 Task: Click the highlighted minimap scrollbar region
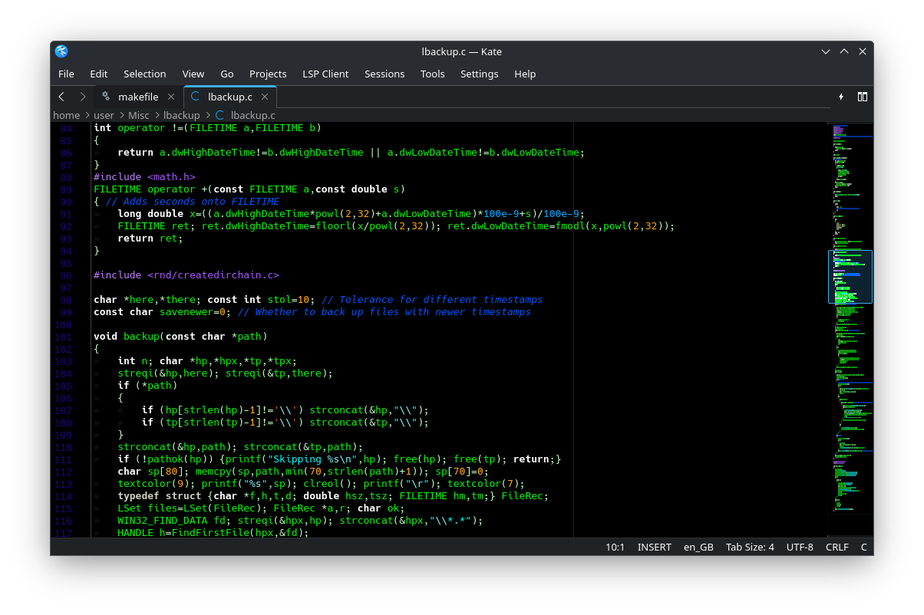[850, 277]
